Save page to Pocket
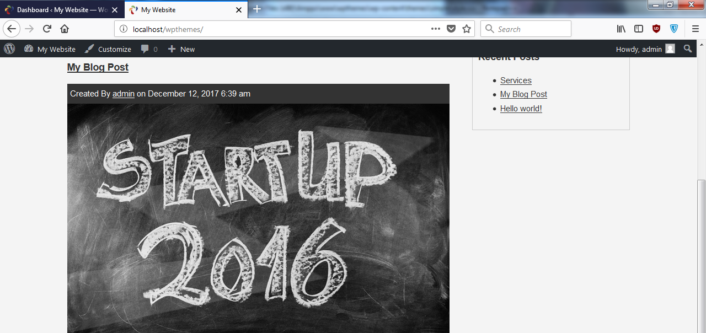This screenshot has height=333, width=706. [451, 29]
